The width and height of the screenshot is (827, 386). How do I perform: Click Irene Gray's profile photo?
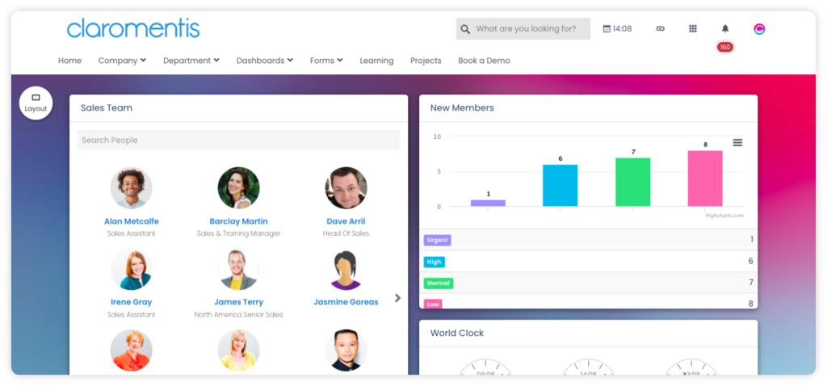tap(132, 270)
